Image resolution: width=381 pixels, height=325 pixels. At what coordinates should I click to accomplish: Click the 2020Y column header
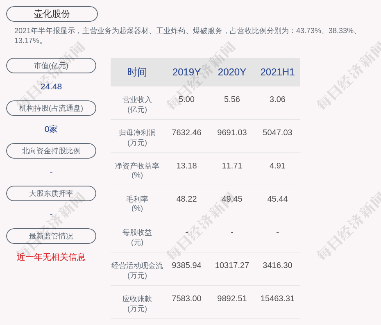tap(232, 72)
